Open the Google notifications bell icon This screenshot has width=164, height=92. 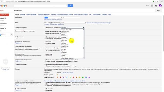tap(156, 6)
